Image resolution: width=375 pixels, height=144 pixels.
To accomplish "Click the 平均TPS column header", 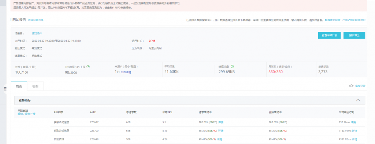I will coord(167,112).
